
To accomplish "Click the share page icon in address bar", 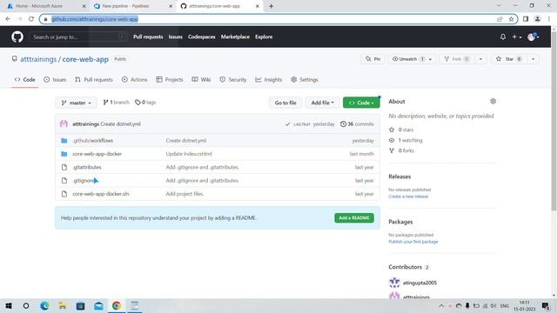I will 500,19.
